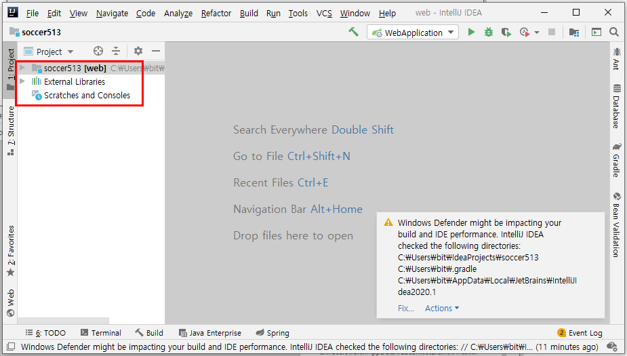Open the Window menu
The width and height of the screenshot is (627, 356).
pyautogui.click(x=355, y=13)
